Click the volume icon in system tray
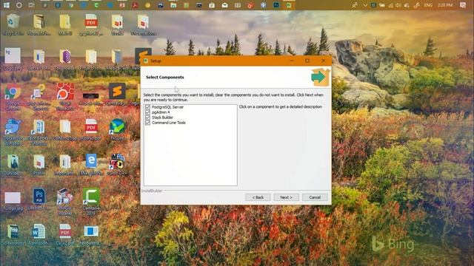The height and width of the screenshot is (266, 474). pos(398,5)
